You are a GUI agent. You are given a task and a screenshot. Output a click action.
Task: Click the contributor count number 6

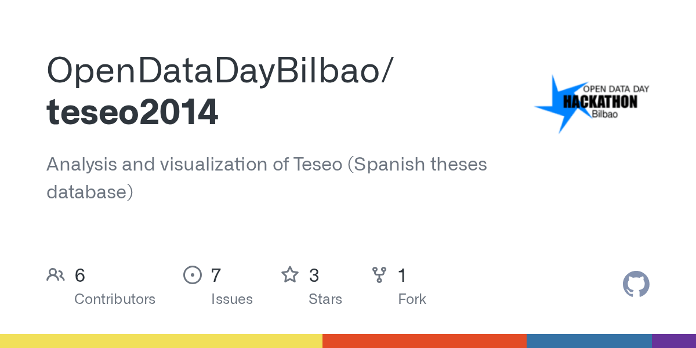[80, 275]
